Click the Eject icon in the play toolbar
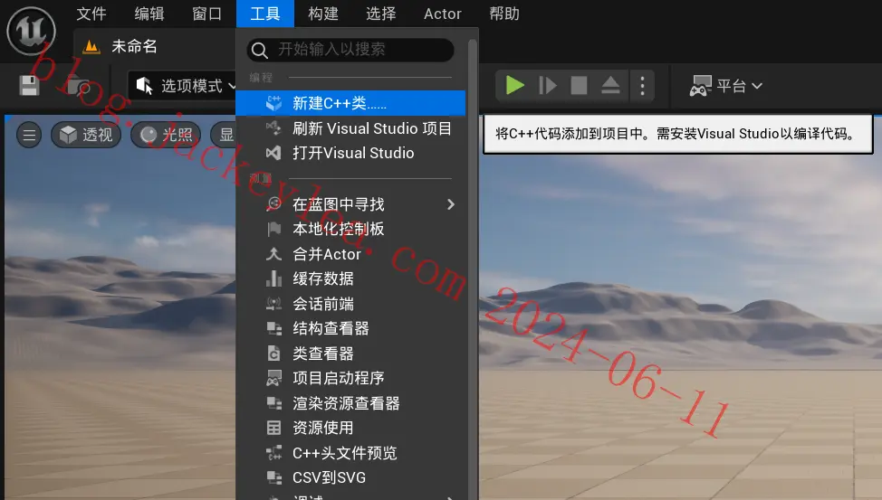This screenshot has height=500, width=882. pyautogui.click(x=610, y=85)
